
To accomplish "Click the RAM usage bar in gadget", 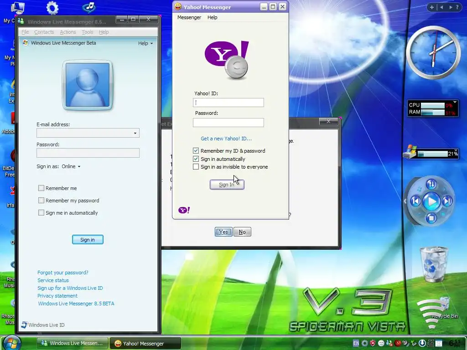I will click(433, 113).
